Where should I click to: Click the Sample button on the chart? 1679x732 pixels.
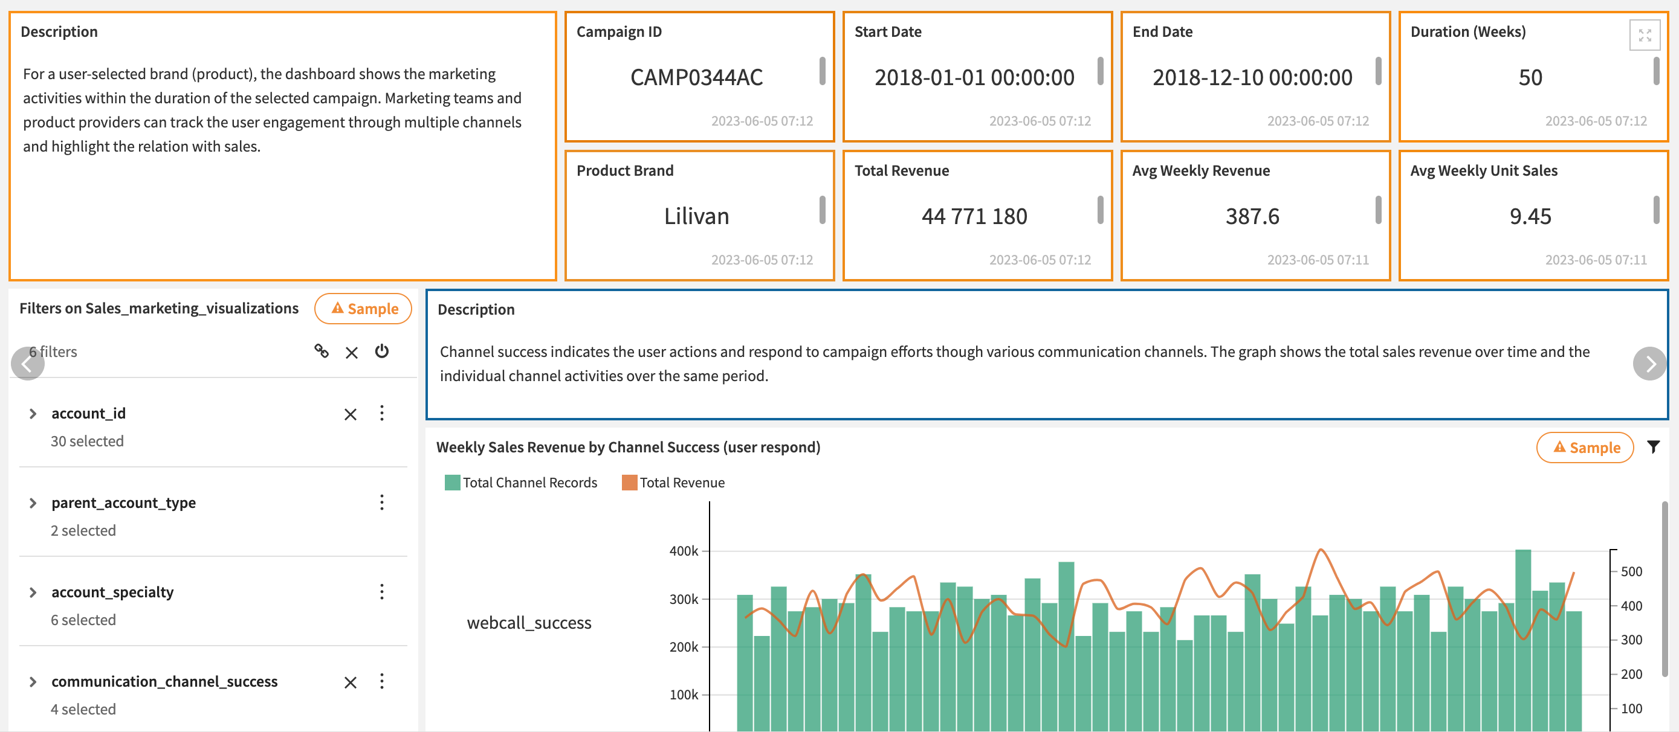click(x=1585, y=448)
